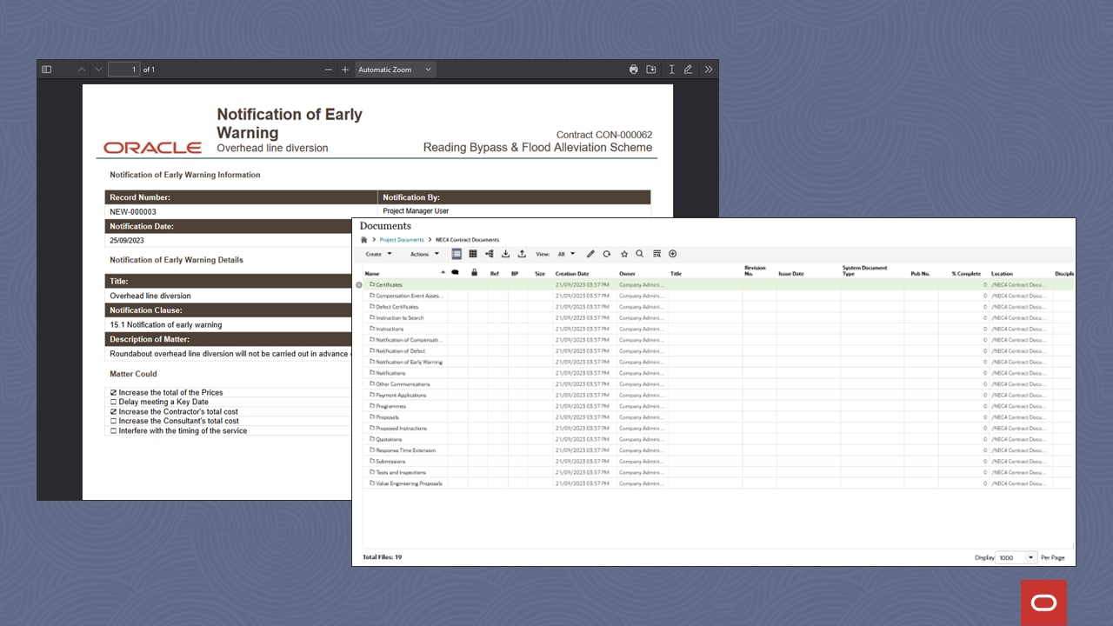
Task: Check the Delay meeting a Key Date checkbox
Action: point(113,402)
